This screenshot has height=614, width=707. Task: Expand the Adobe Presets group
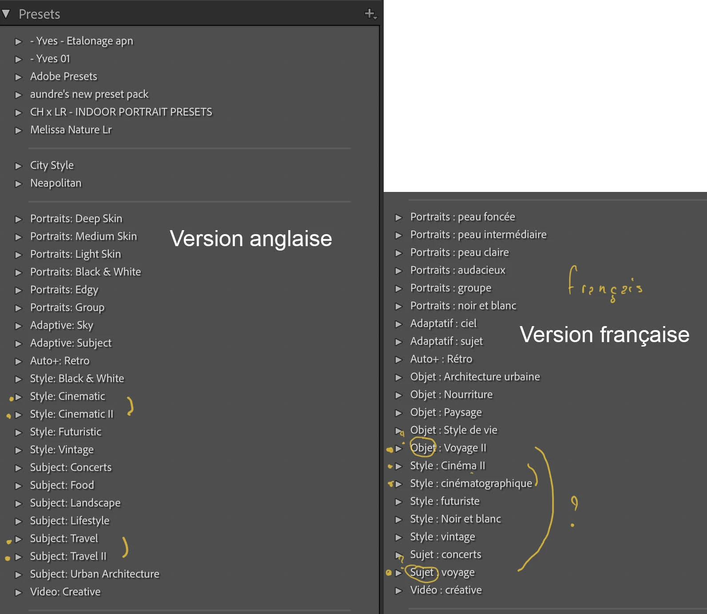point(18,77)
